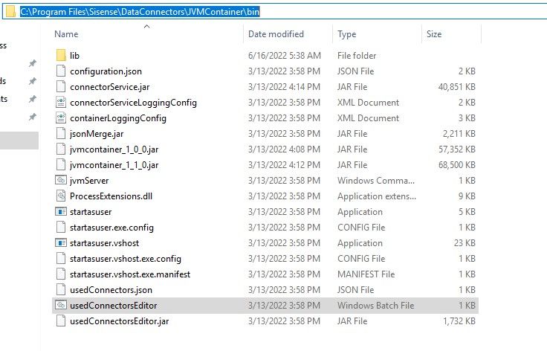Click the usedConnectorsEditor batch file icon
This screenshot has height=351, width=547.
pyautogui.click(x=61, y=305)
